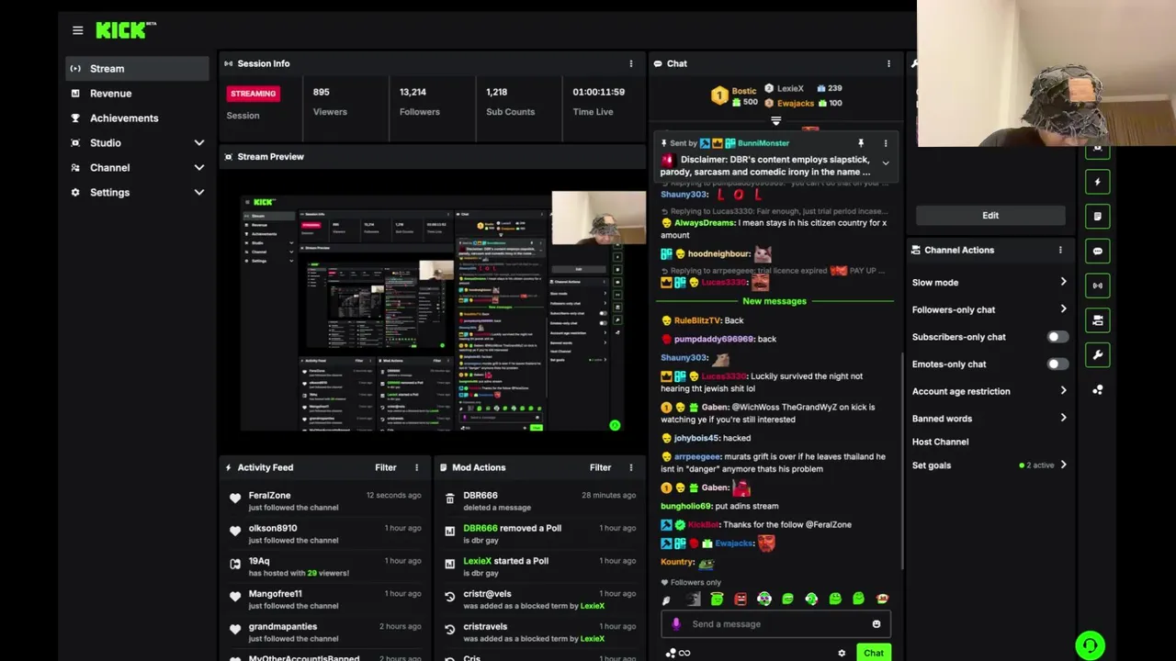Image resolution: width=1176 pixels, height=661 pixels.
Task: Open Chat panel three-dot options
Action: pos(888,63)
